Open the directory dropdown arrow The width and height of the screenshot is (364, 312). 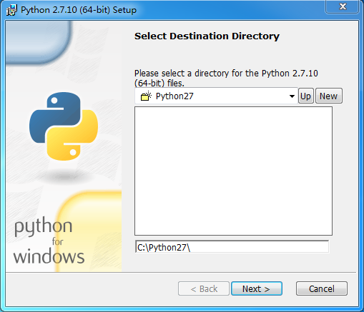tap(292, 96)
